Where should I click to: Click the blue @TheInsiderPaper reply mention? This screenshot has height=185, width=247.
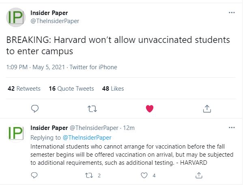[x=87, y=138]
